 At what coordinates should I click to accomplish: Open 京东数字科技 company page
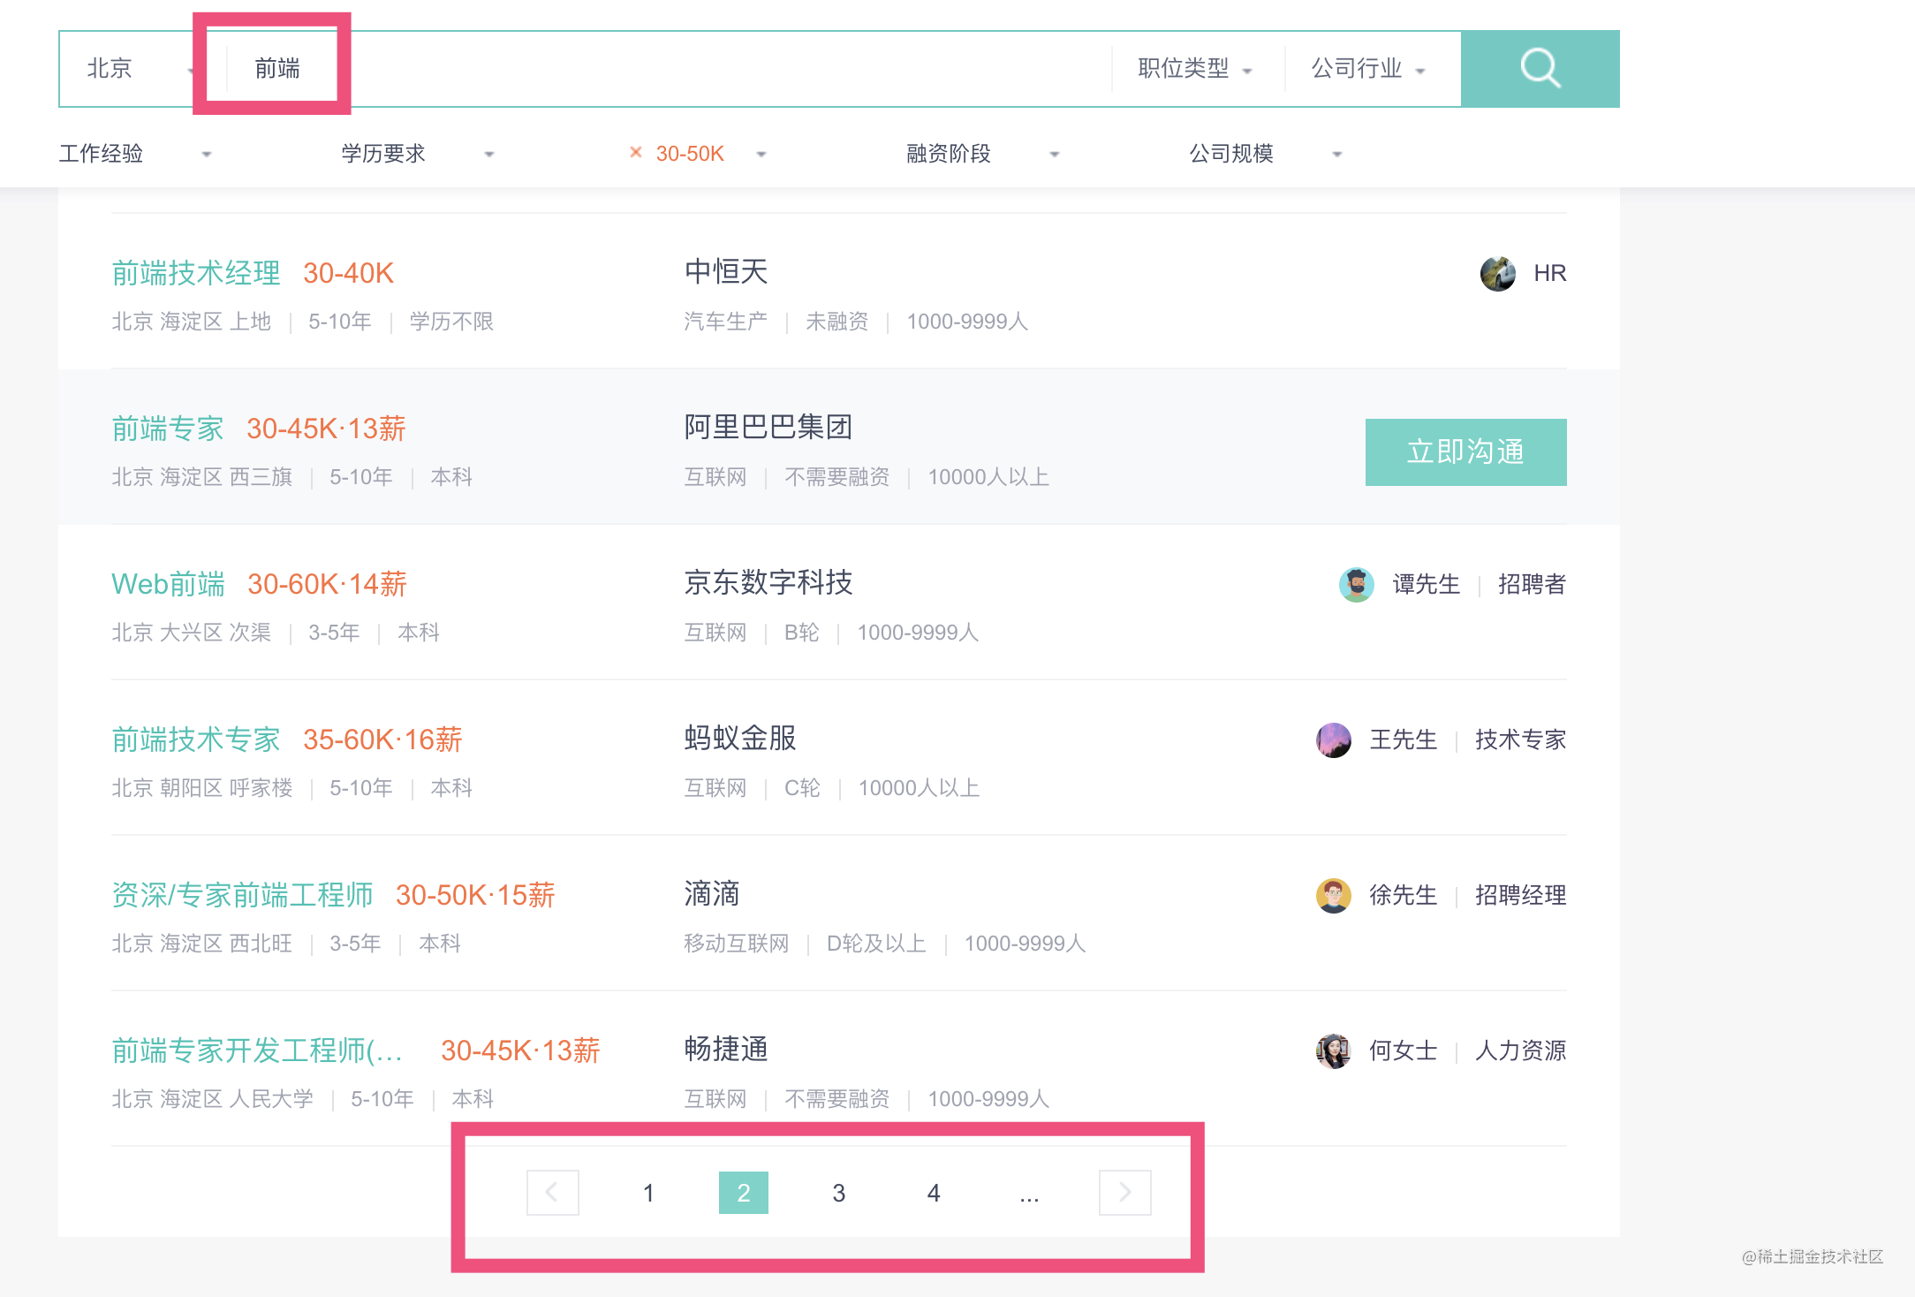pos(768,582)
